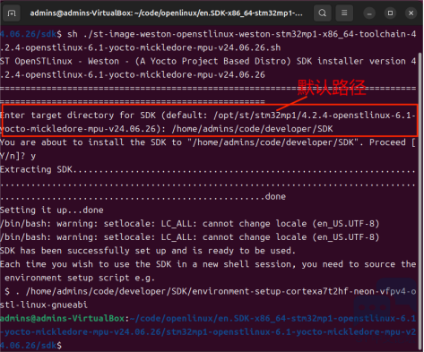Click the environment-setup-cortexa7t2hf script path line
This screenshot has height=352, width=424.
coord(211,291)
